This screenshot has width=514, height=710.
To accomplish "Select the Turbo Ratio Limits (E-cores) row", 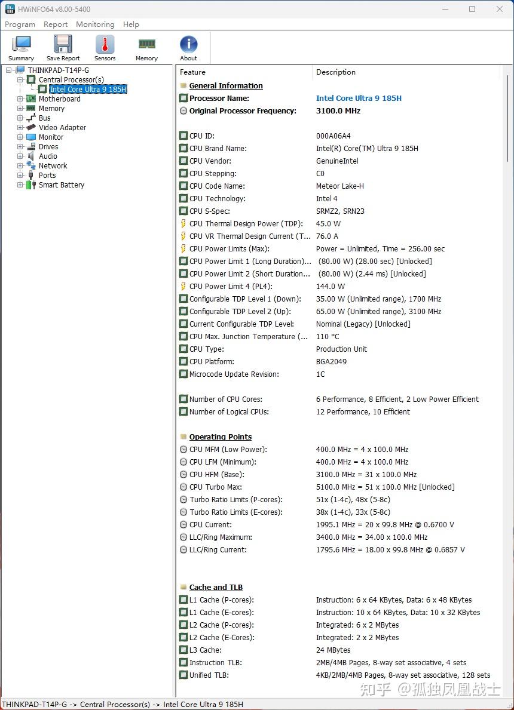I will 340,512.
